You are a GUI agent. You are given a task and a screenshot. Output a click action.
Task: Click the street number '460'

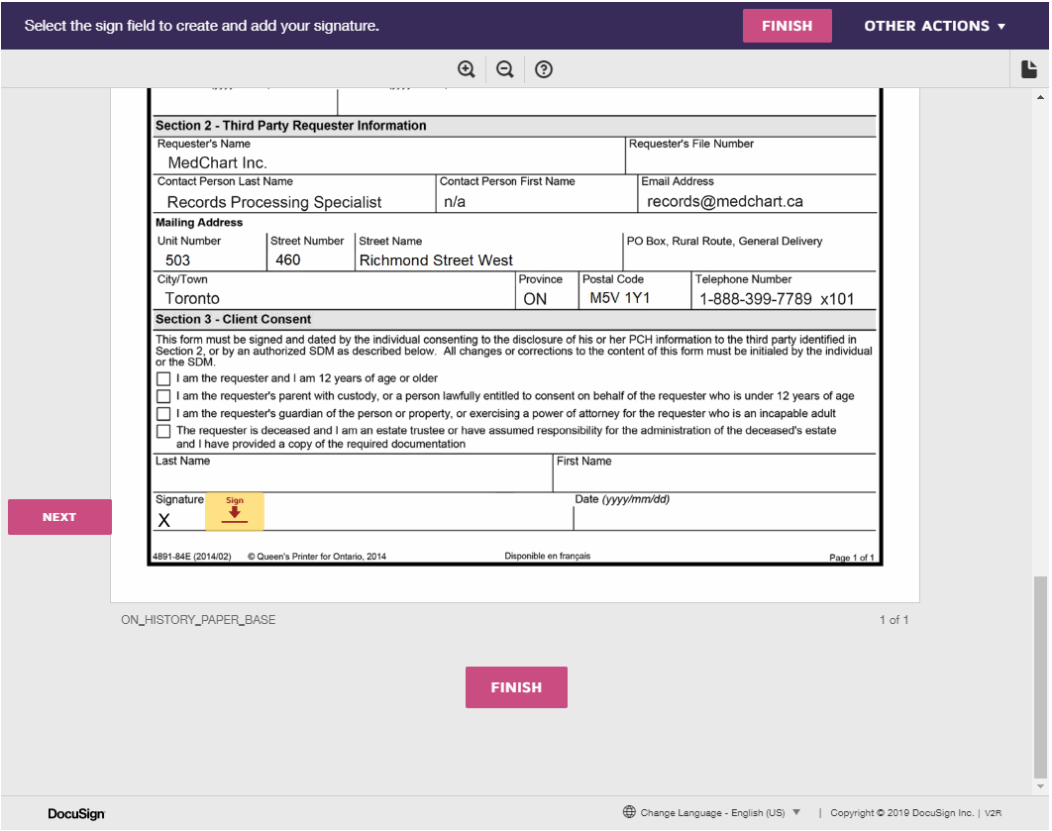click(x=288, y=260)
